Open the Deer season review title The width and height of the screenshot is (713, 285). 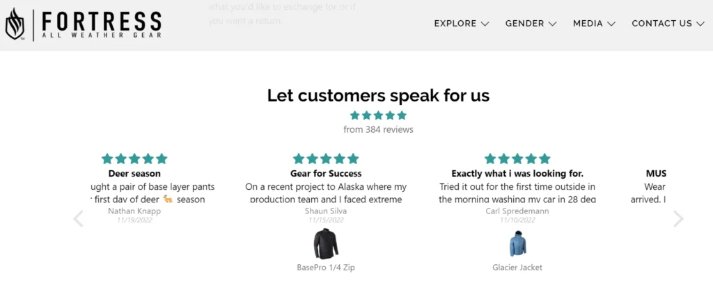134,173
